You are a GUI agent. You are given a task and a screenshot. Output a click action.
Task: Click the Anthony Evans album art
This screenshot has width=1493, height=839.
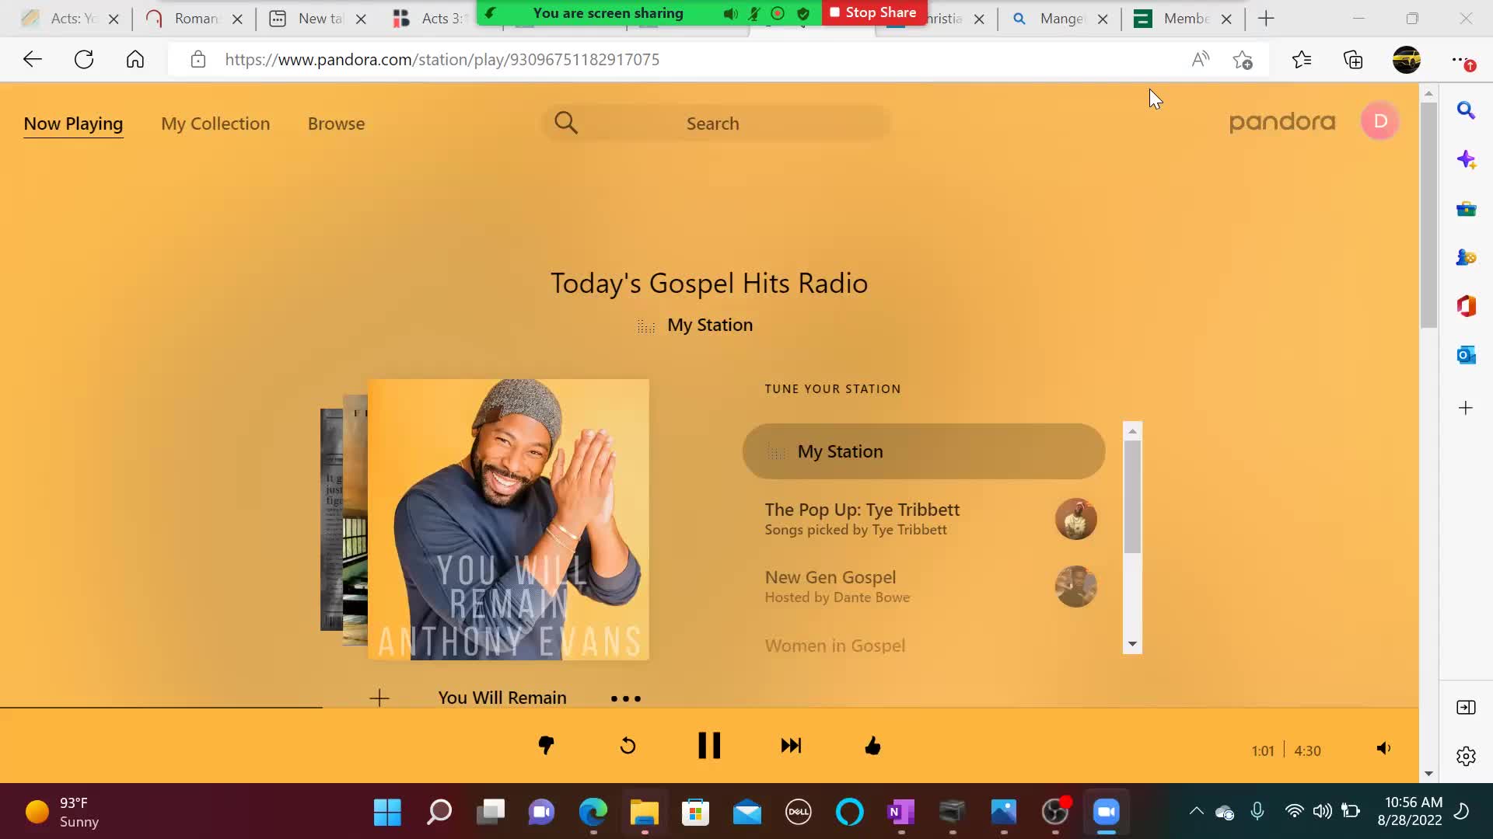[x=509, y=520]
